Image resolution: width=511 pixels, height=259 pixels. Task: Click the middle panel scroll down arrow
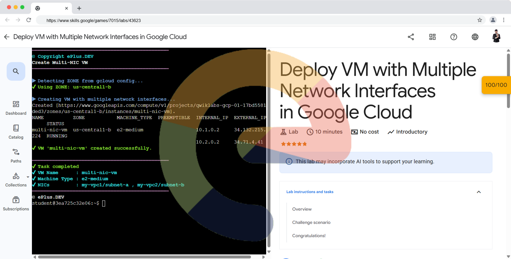pyautogui.click(x=269, y=252)
